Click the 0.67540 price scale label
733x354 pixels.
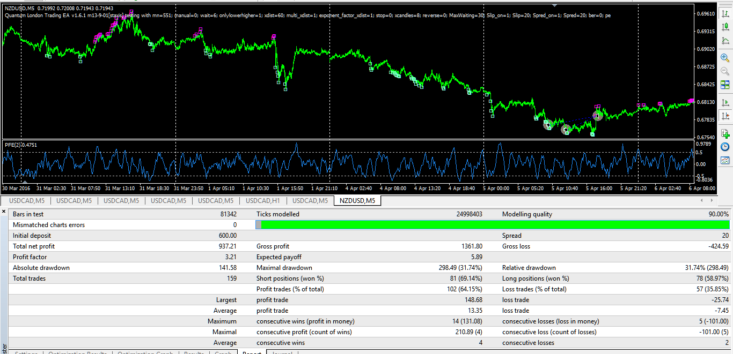[706, 137]
